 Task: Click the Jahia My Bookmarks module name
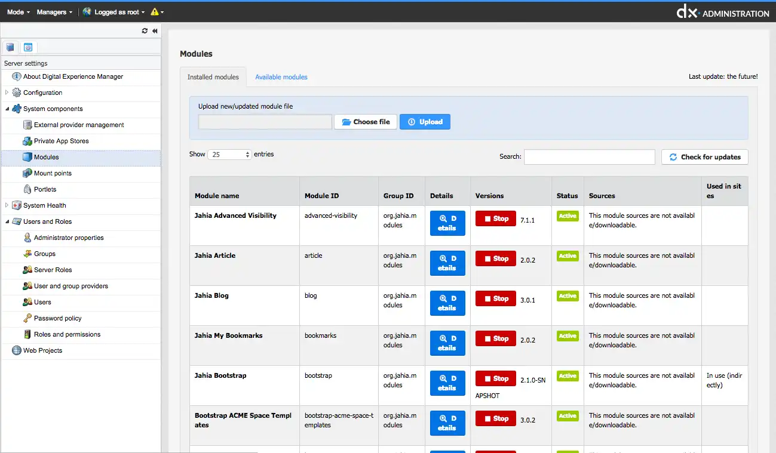coord(228,335)
